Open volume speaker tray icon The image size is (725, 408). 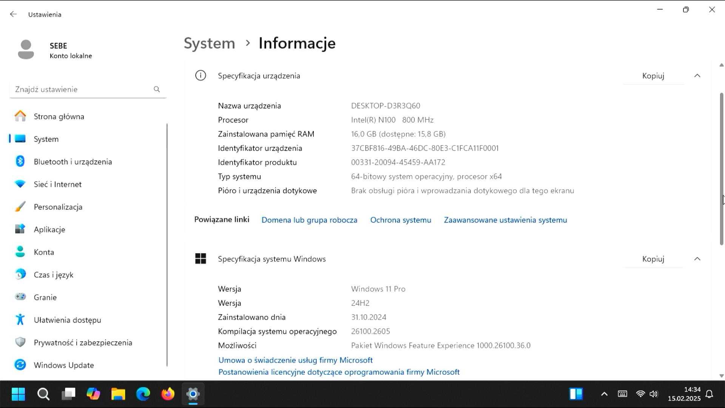(654, 394)
